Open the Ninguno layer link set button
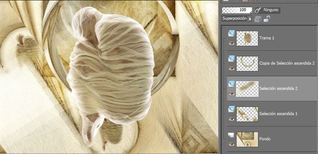Viewport: 318px width, 154px height. pyautogui.click(x=267, y=10)
